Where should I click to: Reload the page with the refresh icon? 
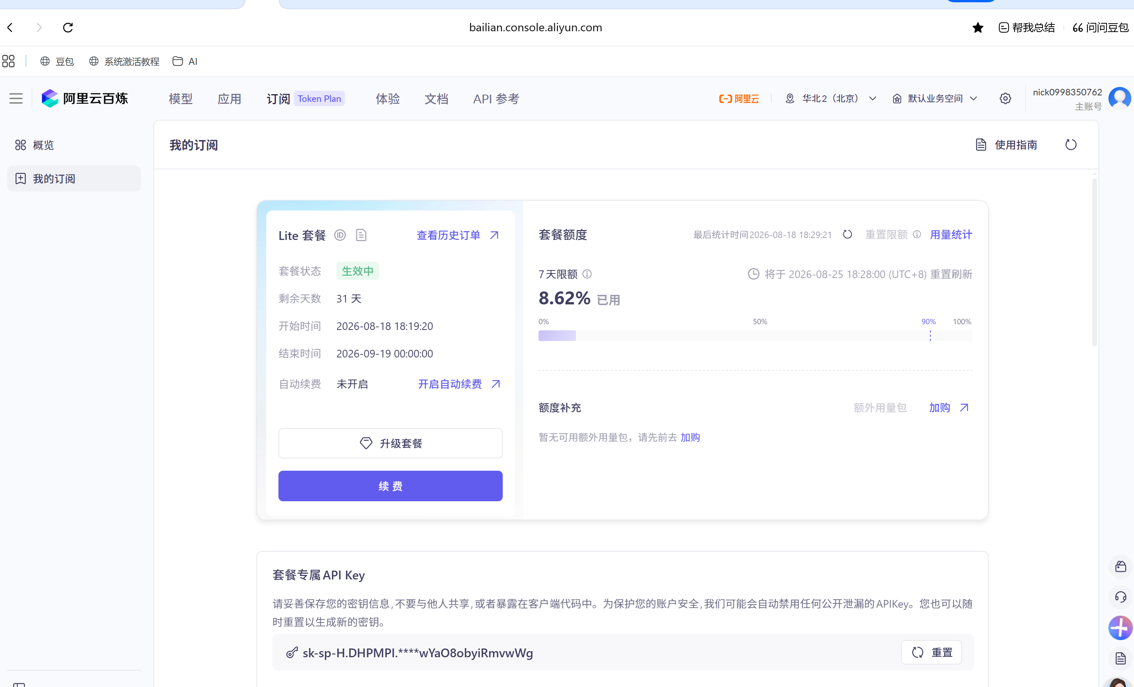click(68, 27)
